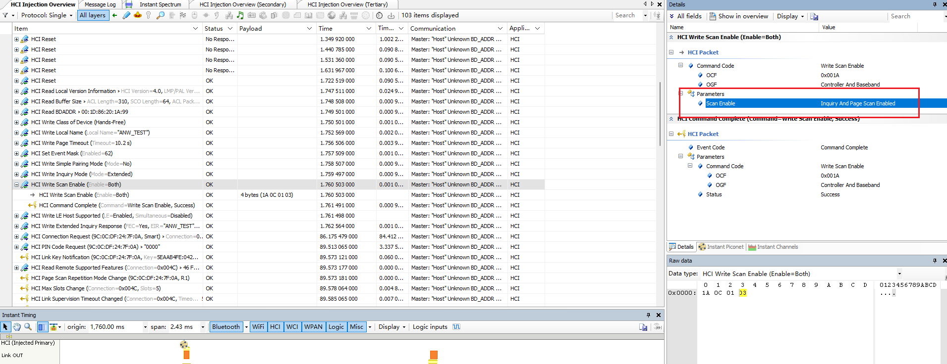Toggle the WiFi filter in Instant Timing
This screenshot has width=947, height=364.
(x=258, y=327)
